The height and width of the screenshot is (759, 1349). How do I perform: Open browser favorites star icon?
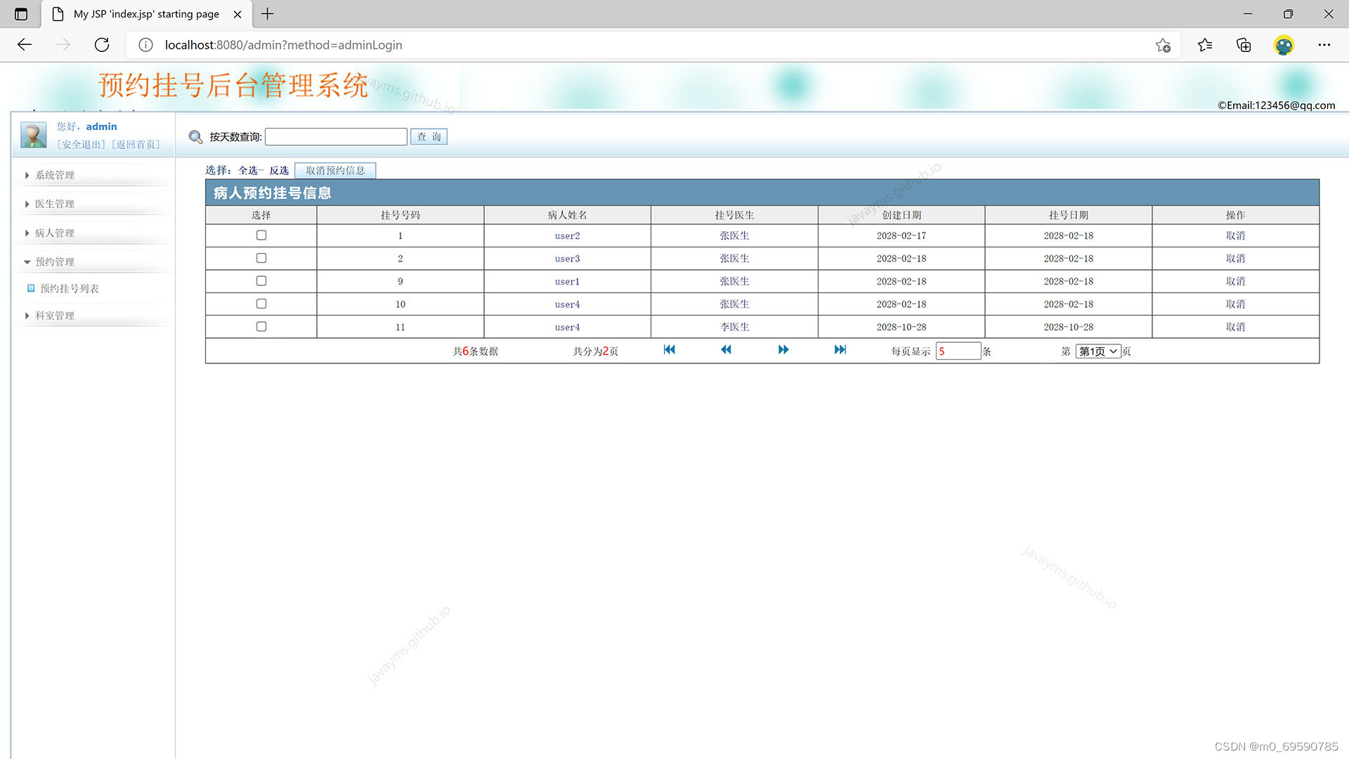[x=1204, y=45]
